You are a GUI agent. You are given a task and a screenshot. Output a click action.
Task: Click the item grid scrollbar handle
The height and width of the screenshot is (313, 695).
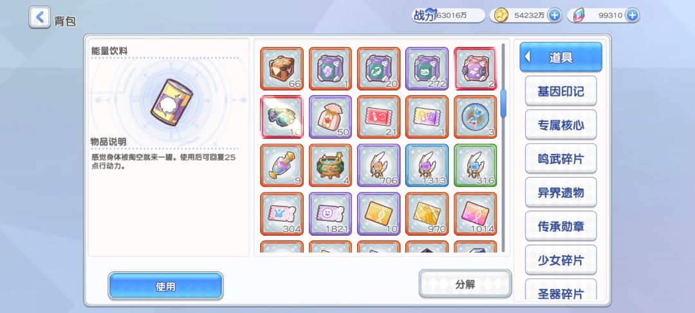pos(503,103)
